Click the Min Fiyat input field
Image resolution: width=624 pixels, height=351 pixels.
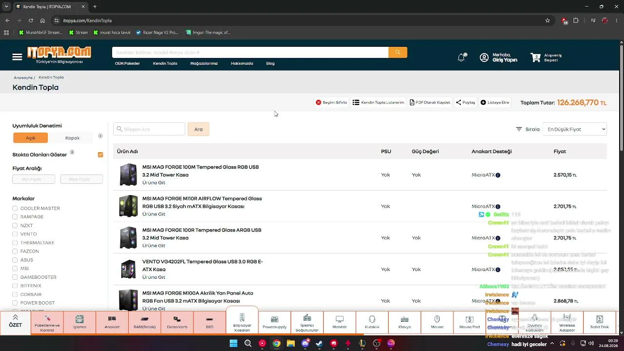[34, 179]
